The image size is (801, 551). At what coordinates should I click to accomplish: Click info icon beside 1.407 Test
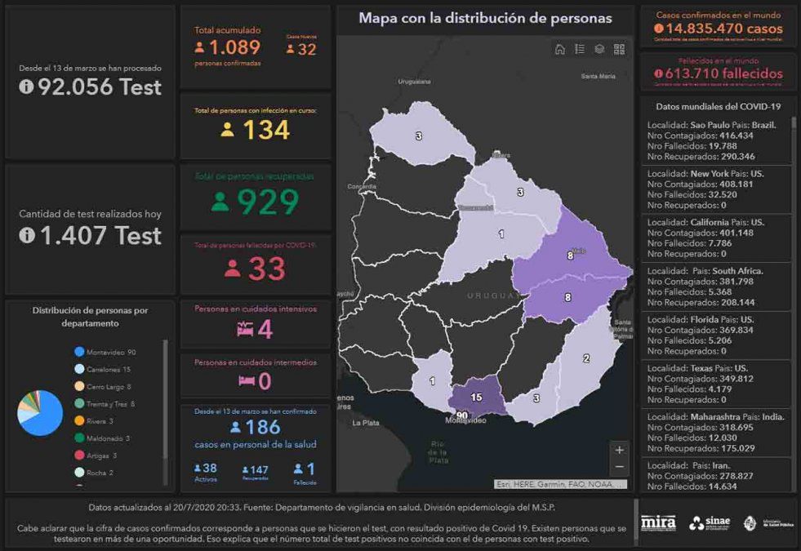[x=26, y=236]
